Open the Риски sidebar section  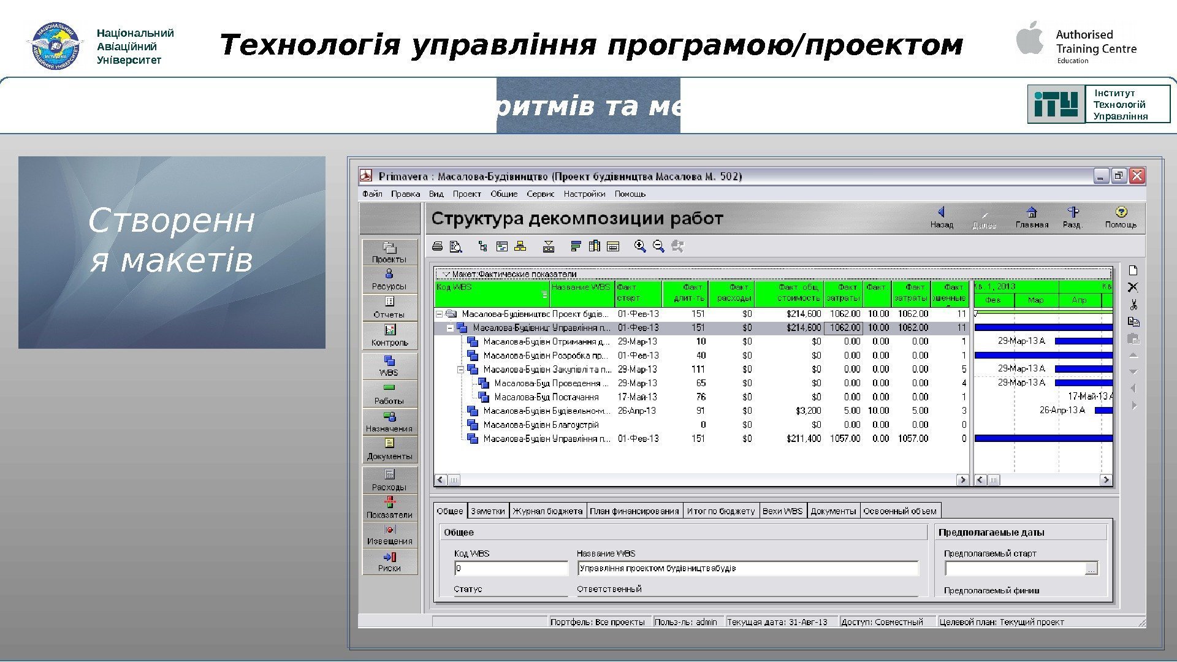(389, 561)
